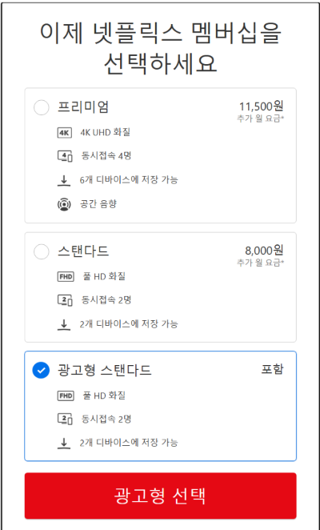The width and height of the screenshot is (320, 530).
Task: Click the 8,000원 price label
Action: [264, 251]
